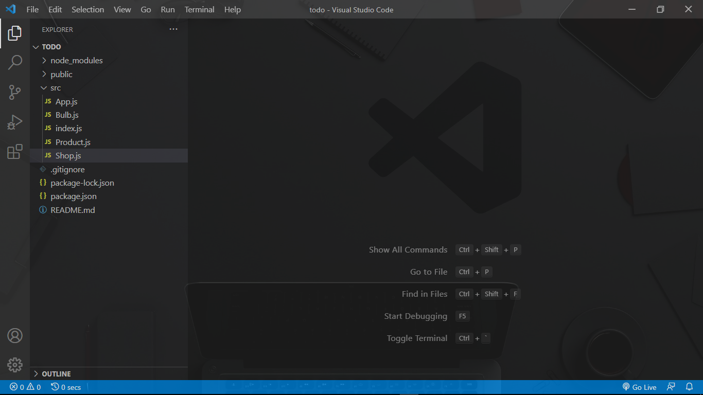
Task: Start Go Live server from status bar
Action: [639, 387]
